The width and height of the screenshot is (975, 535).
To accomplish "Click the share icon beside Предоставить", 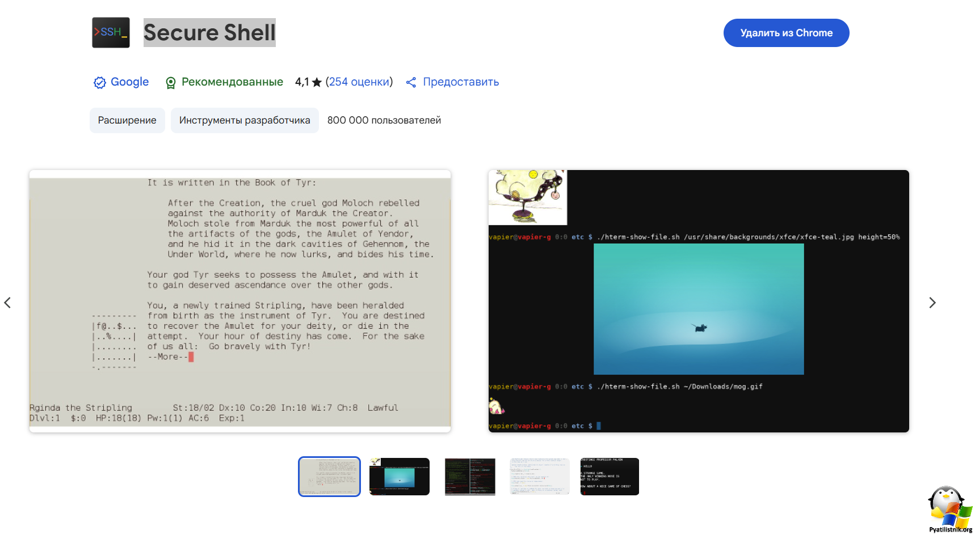I will click(411, 82).
